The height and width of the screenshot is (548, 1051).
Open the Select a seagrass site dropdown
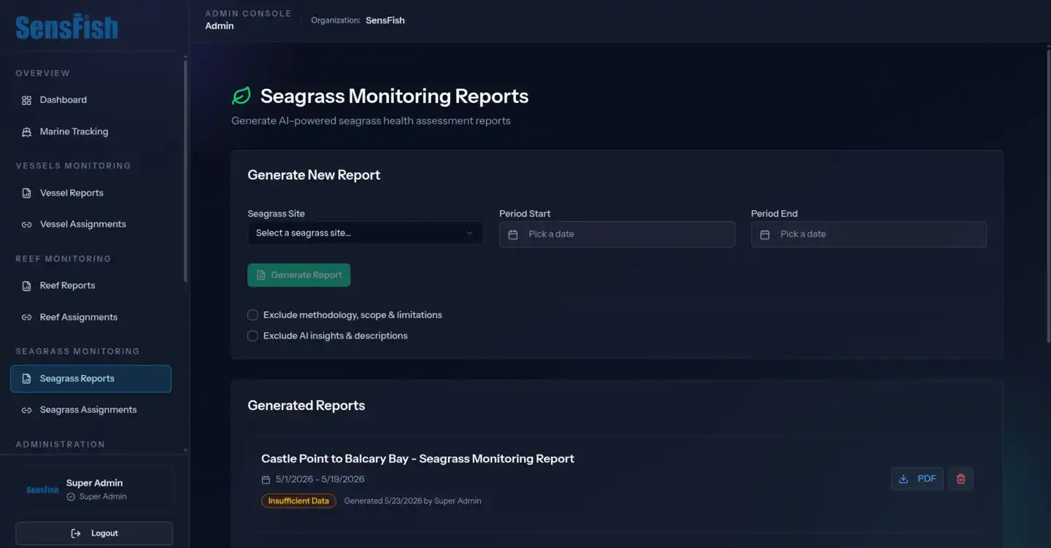(365, 234)
